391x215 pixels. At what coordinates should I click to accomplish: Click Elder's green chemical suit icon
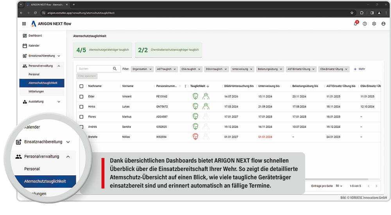206,96
